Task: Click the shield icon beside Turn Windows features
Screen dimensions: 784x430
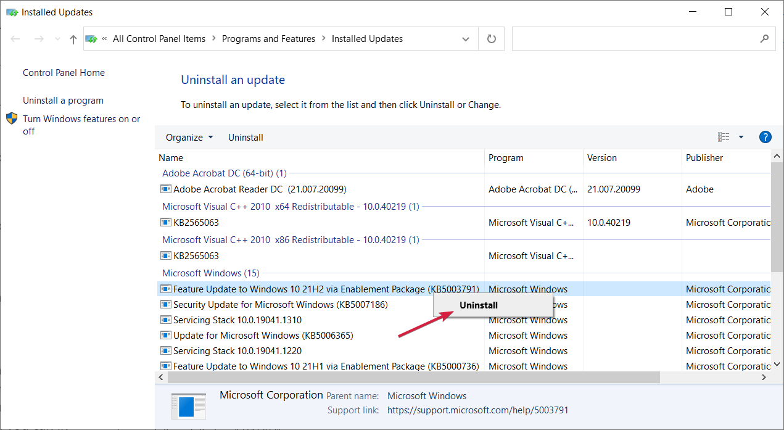Action: click(12, 118)
